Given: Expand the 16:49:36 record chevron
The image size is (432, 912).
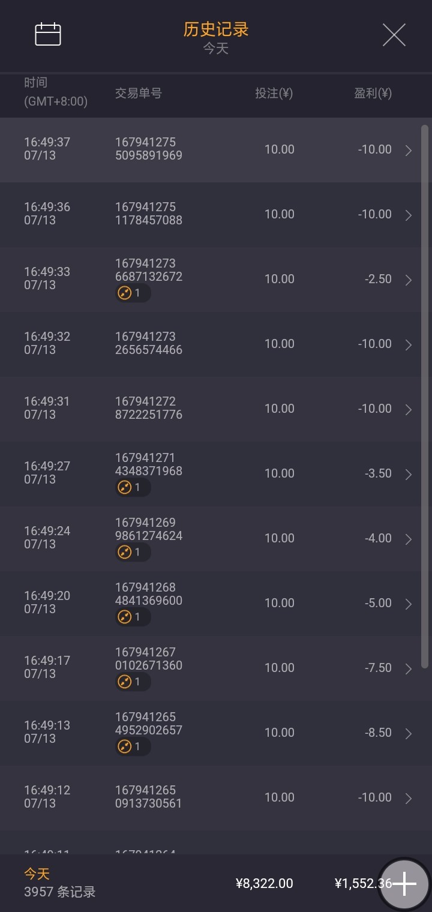Looking at the screenshot, I should tap(409, 215).
